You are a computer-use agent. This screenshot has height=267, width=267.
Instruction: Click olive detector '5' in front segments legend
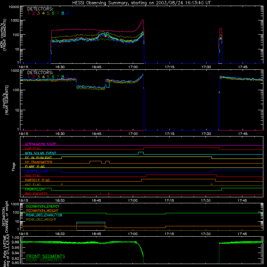tap(48, 13)
